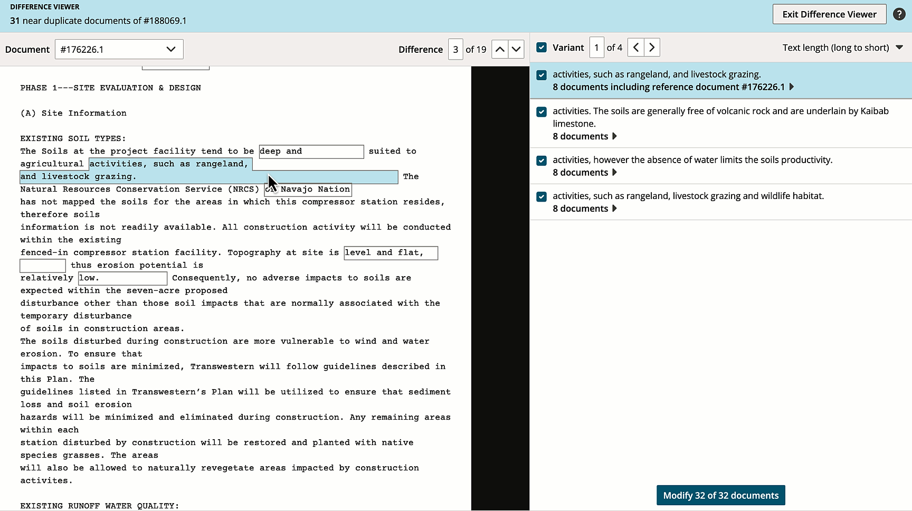Click the Variant number input field
Viewport: 912px width, 511px height.
click(596, 47)
